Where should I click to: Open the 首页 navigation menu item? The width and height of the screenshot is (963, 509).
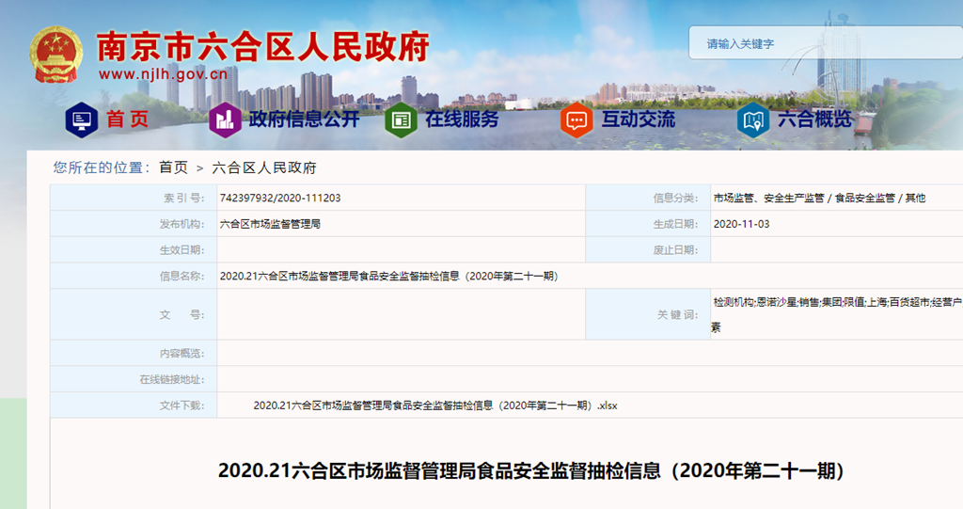(x=127, y=119)
